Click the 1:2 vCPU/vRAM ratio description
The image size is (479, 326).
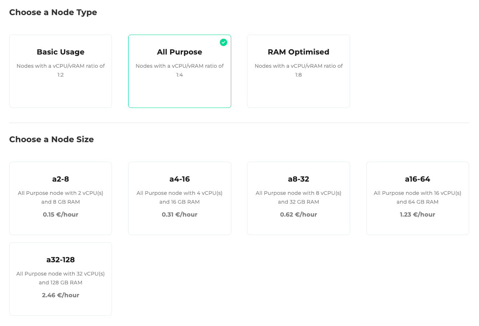click(60, 70)
